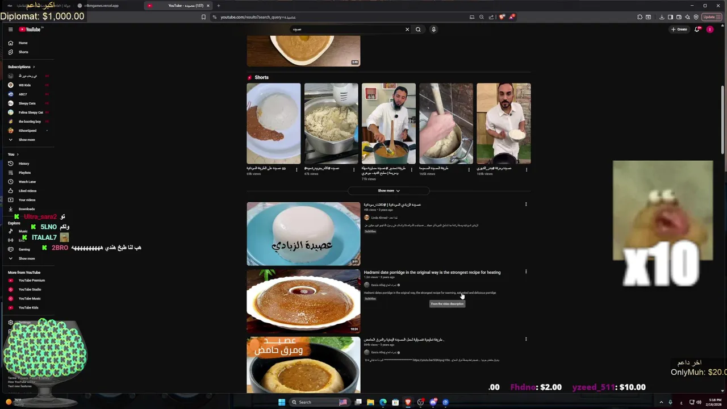Click the browser share page icon

coord(491,17)
